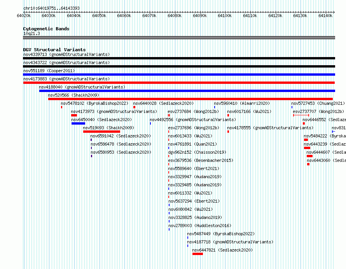346x269 pixels.
Task: Click the 64140k ruler tick label
Action: tap(325, 16)
